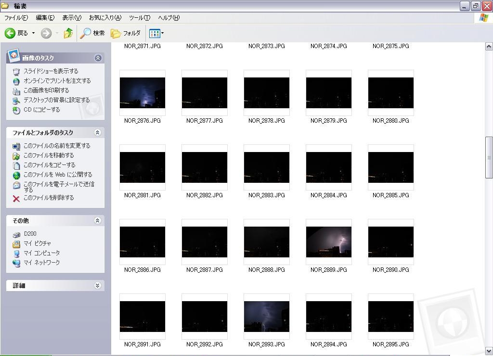Open the ファイル(F) menu
This screenshot has width=493, height=356.
(x=16, y=18)
